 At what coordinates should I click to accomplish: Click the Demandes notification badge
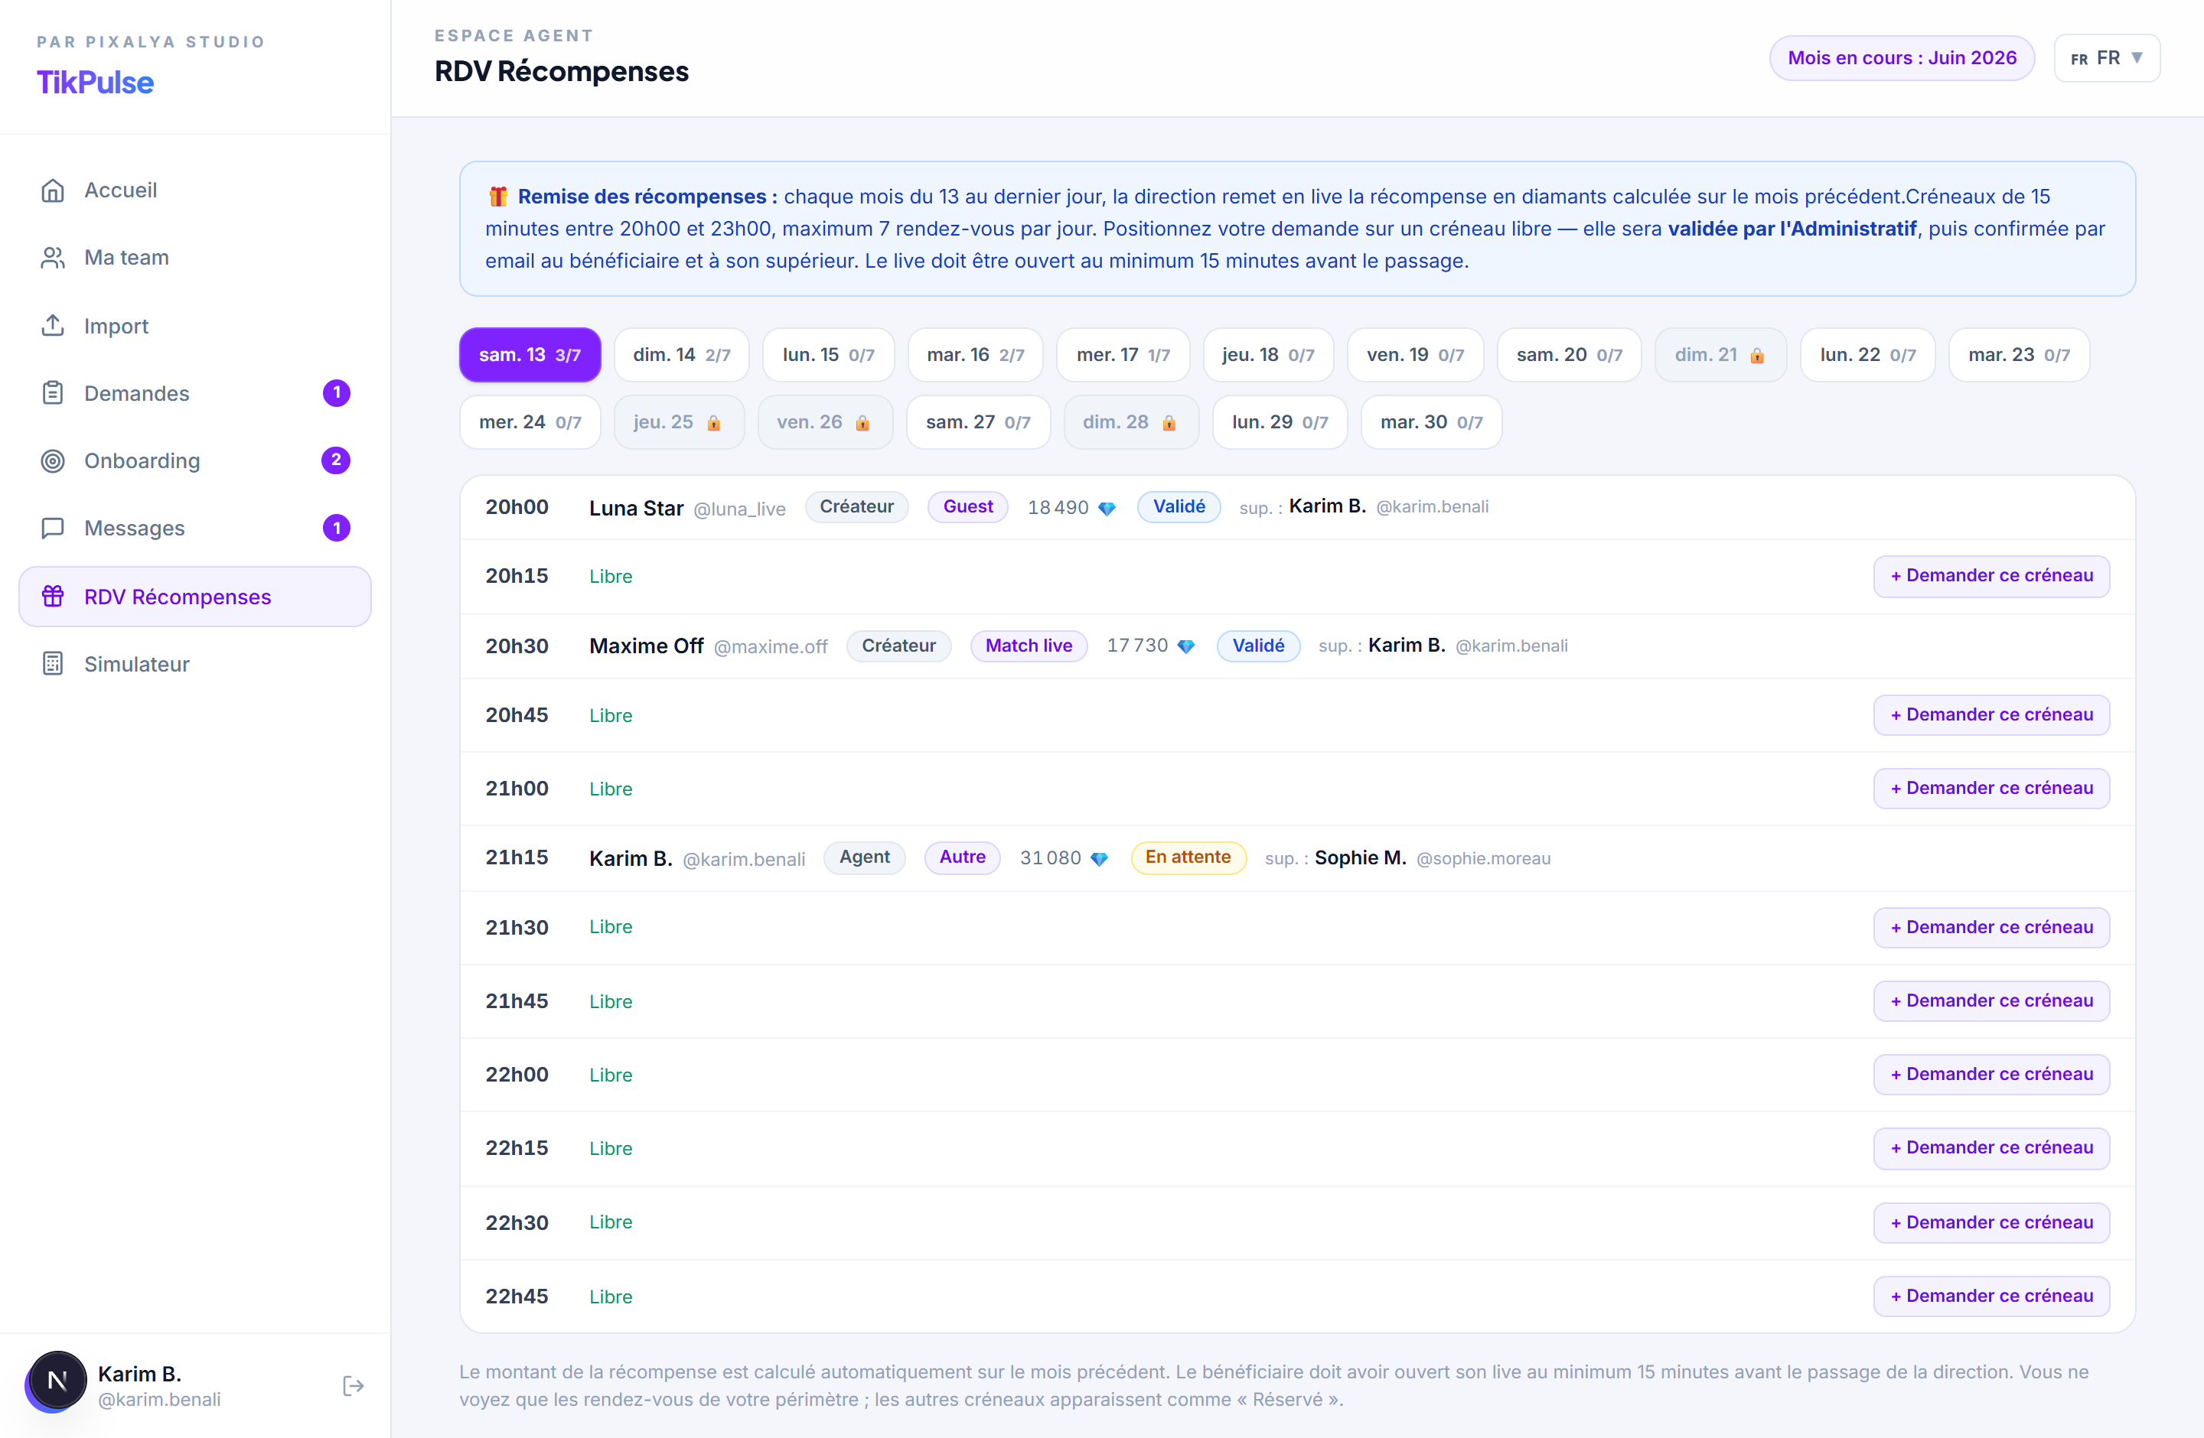[336, 393]
